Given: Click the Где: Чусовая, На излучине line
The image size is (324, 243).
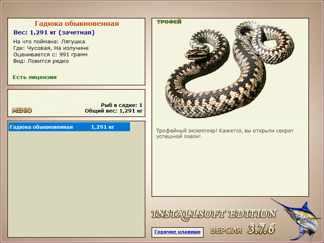Looking at the screenshot, I should coord(51,48).
